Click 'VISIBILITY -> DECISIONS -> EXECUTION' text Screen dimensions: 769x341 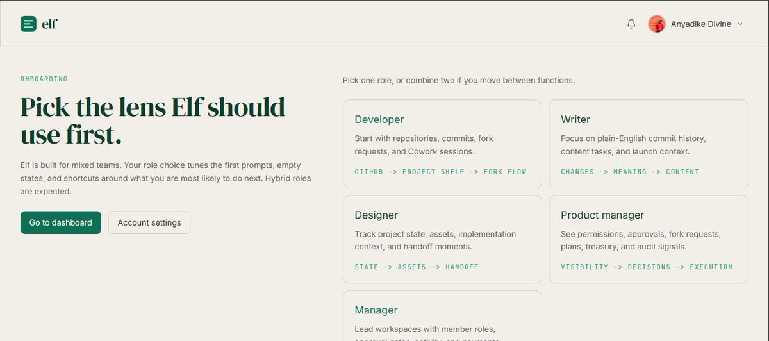(x=647, y=267)
